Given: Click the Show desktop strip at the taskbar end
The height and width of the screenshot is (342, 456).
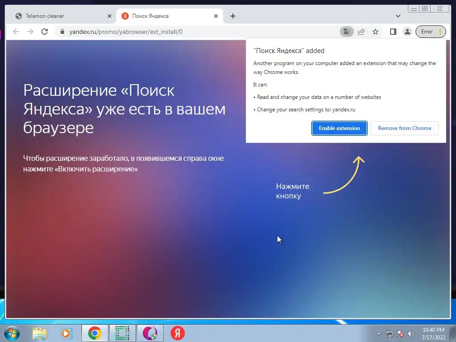Looking at the screenshot, I should (x=453, y=333).
